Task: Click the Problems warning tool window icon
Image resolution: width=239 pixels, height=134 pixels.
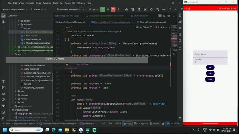Action: [3, 100]
